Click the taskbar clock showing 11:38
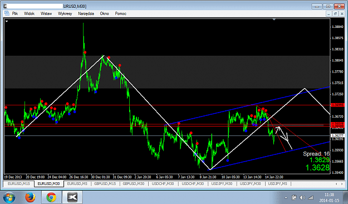 (x=329, y=195)
